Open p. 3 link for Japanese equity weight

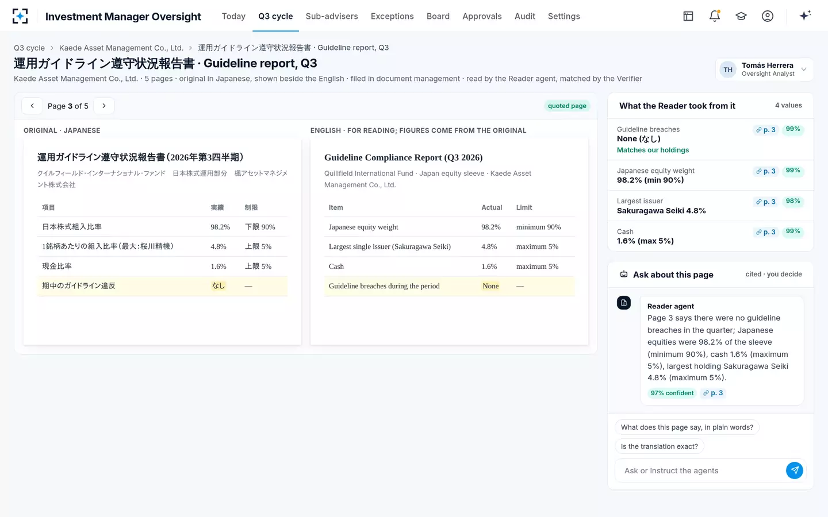pyautogui.click(x=766, y=171)
